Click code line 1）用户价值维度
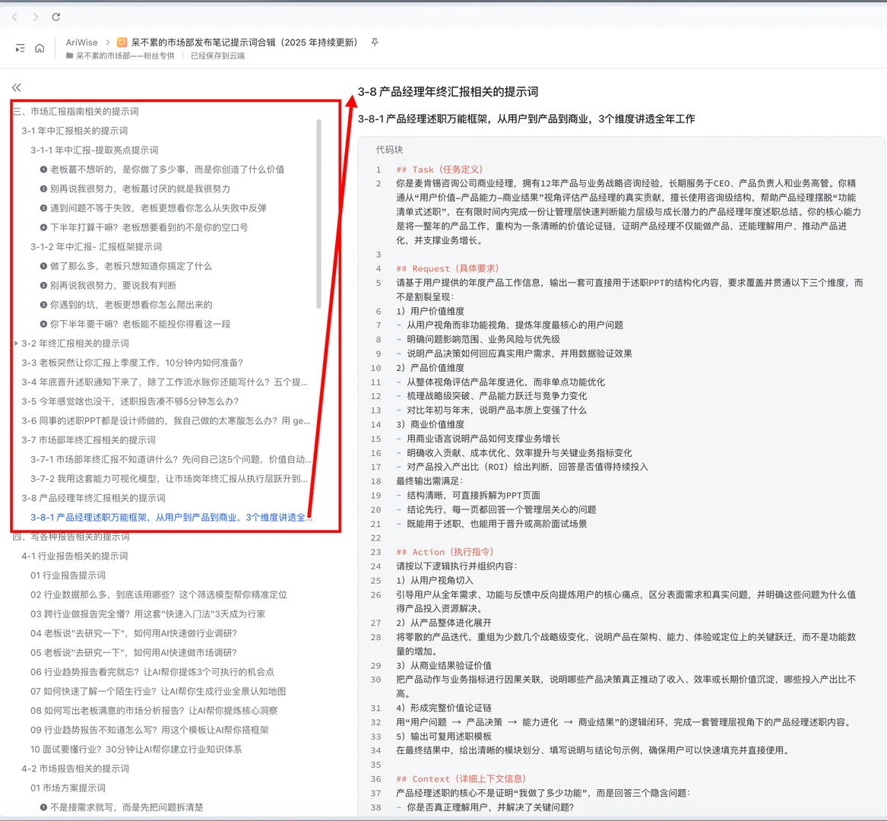The width and height of the screenshot is (887, 821). tap(430, 311)
